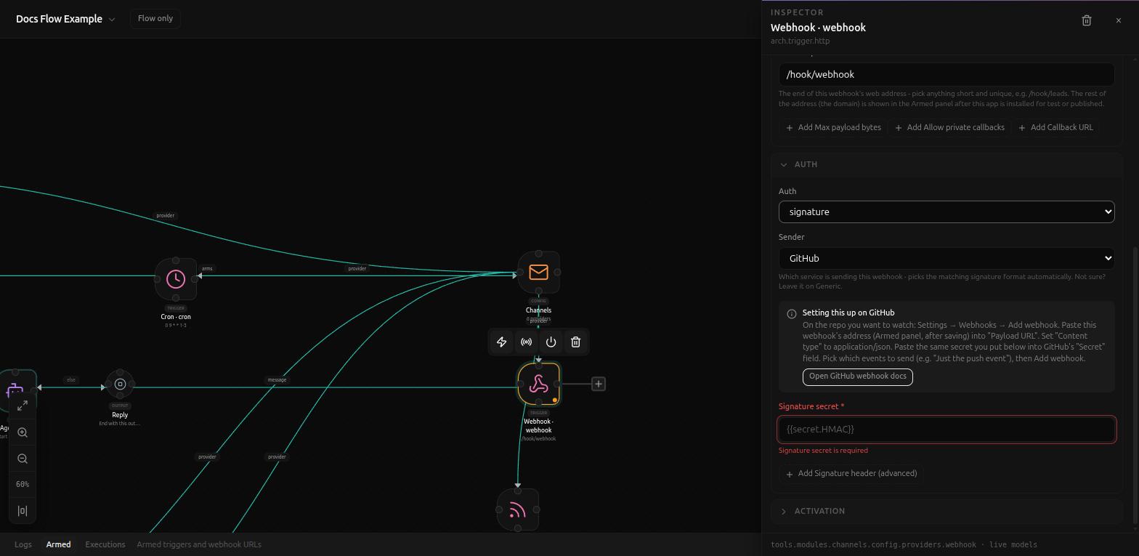Screen dimensions: 1139x556
Task: Click the inspector trash delete icon
Action: tap(1087, 20)
